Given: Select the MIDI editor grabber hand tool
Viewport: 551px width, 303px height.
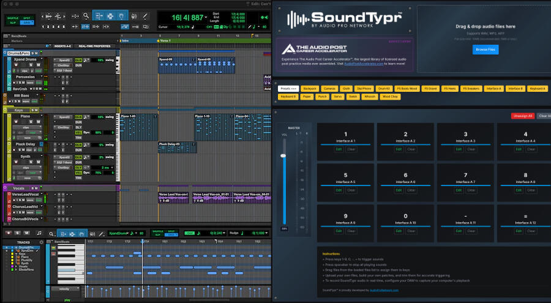Looking at the screenshot, I should click(x=81, y=234).
